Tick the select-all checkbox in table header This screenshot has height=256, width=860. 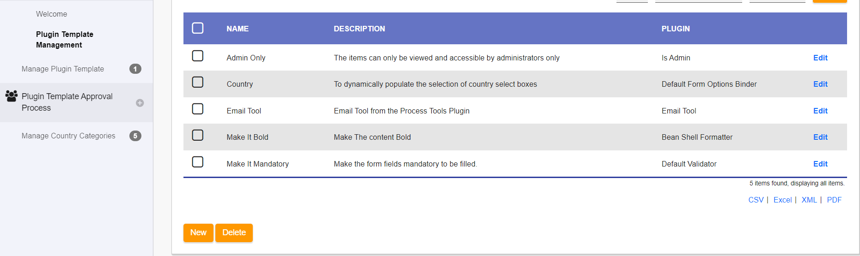pos(198,28)
